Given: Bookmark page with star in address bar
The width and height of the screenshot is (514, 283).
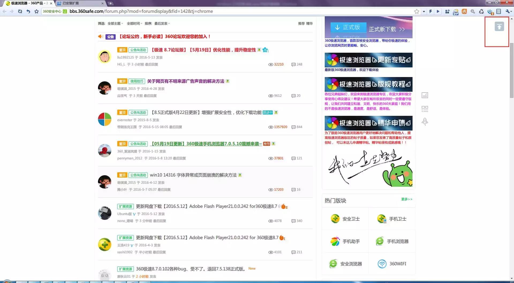Looking at the screenshot, I should (x=417, y=12).
